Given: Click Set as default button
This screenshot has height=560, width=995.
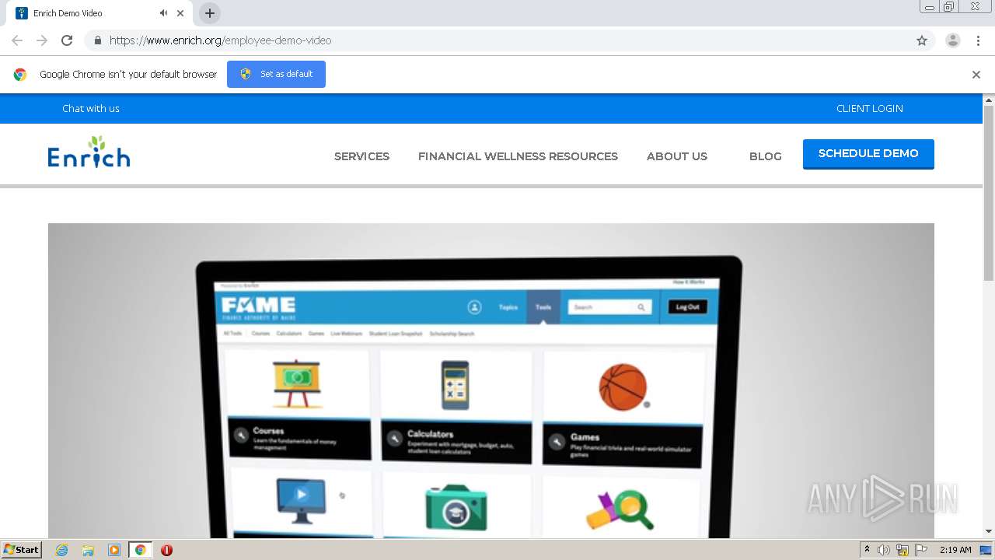Looking at the screenshot, I should pyautogui.click(x=276, y=74).
